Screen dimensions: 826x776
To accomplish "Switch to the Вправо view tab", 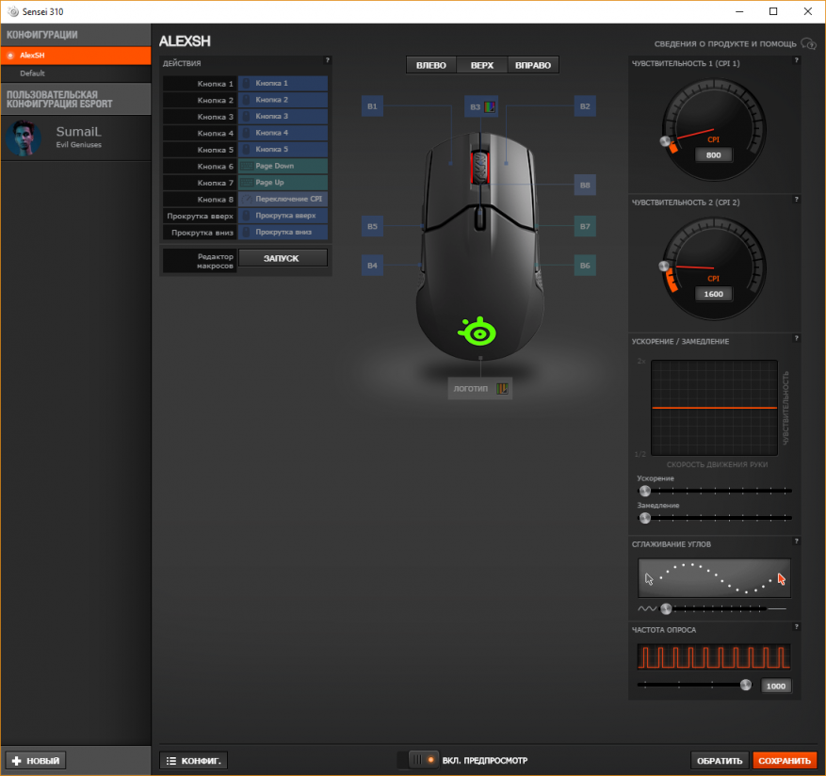I will click(x=532, y=65).
